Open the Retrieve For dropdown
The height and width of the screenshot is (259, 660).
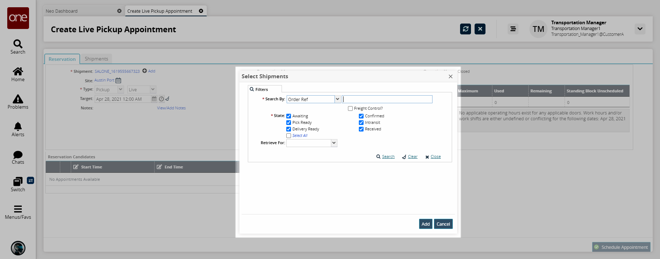(x=334, y=143)
